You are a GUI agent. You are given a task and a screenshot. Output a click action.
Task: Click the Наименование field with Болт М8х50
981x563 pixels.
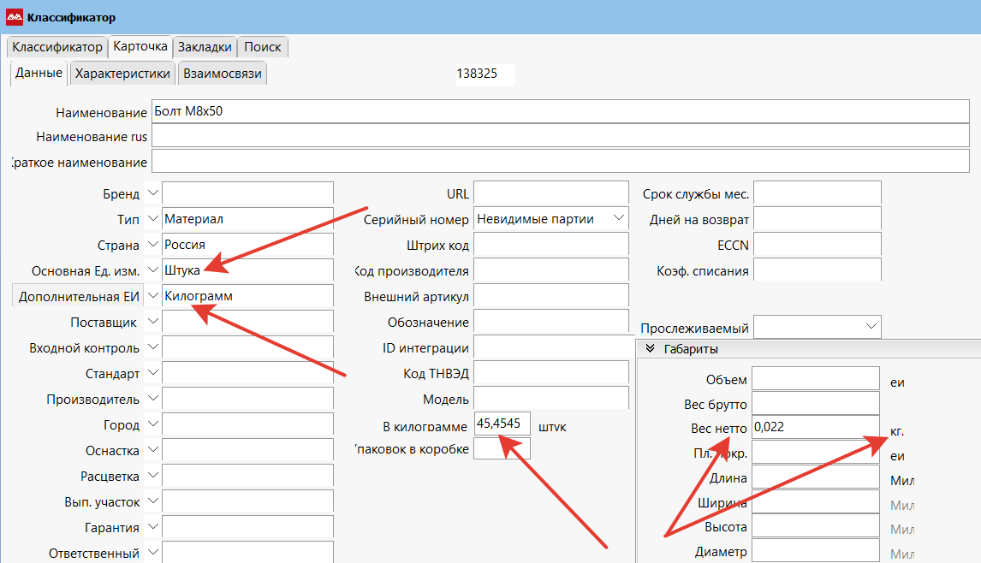[x=560, y=112]
